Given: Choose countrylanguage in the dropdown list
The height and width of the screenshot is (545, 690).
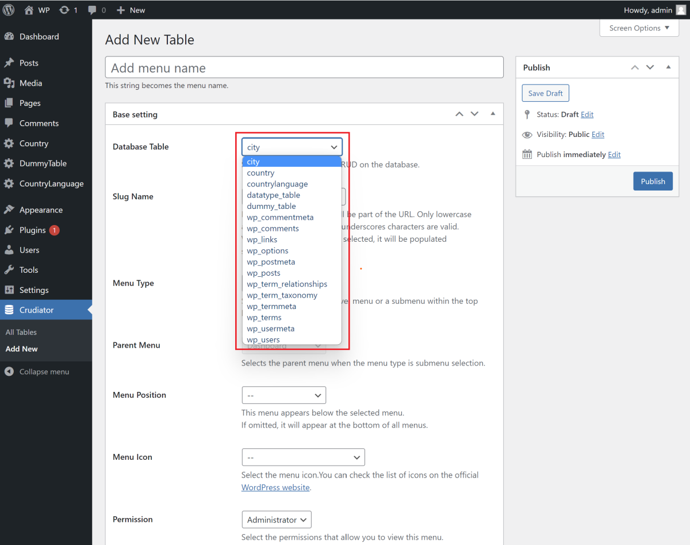Looking at the screenshot, I should click(x=277, y=184).
